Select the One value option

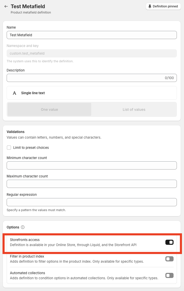tap(49, 110)
